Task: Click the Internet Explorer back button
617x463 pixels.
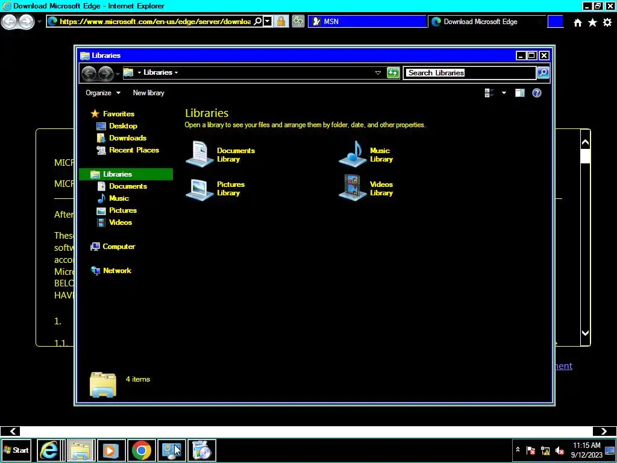Action: point(10,21)
